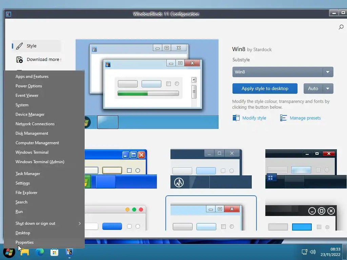
Task: Launch Windows Terminal (Admin)
Action: tap(44, 162)
